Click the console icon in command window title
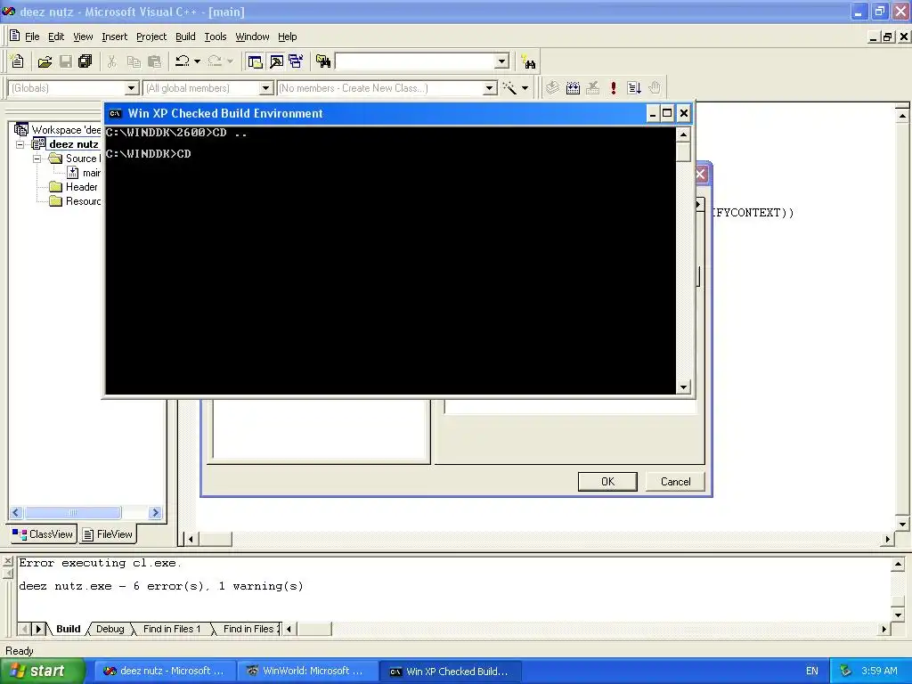The width and height of the screenshot is (912, 684). coord(115,113)
